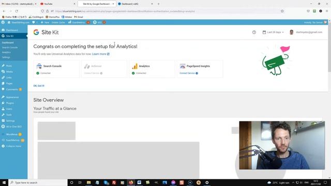Open the Site Kit help icon
This screenshot has width=331, height=186.
(x=254, y=32)
